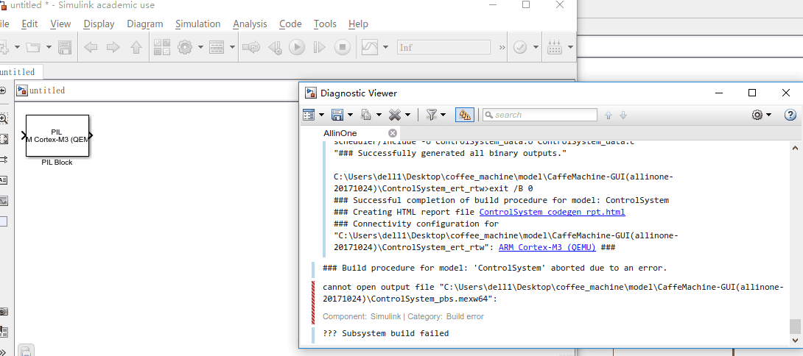The image size is (803, 356).
Task: Click the Diagnostic Viewer search field
Action: pos(540,115)
